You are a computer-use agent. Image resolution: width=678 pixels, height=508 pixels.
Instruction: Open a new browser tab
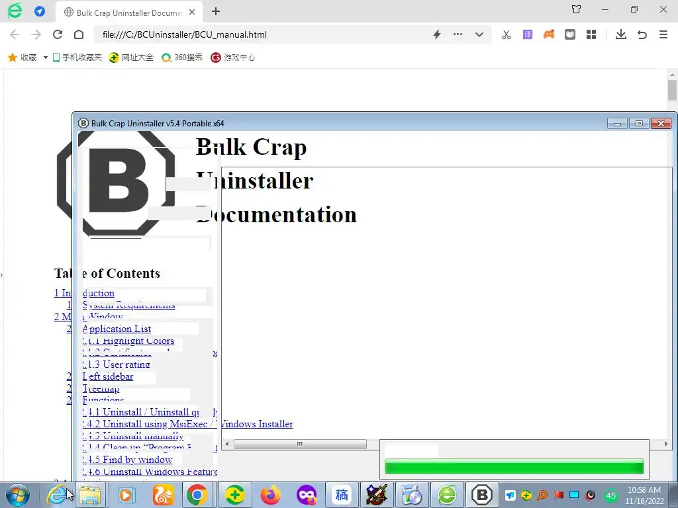point(216,12)
